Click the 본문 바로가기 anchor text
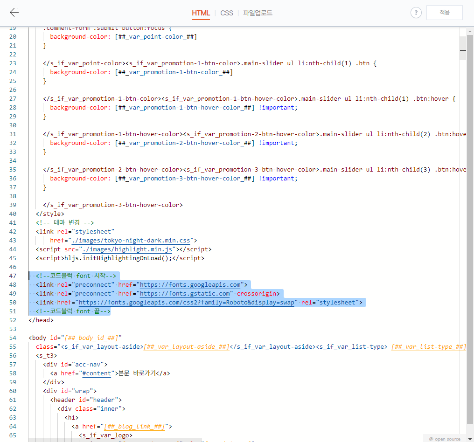This screenshot has height=442, width=474. pyautogui.click(x=137, y=373)
